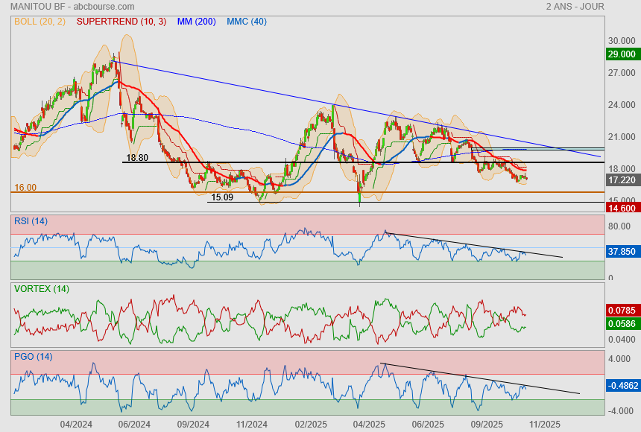Click the 15.09 low level label

[222, 197]
